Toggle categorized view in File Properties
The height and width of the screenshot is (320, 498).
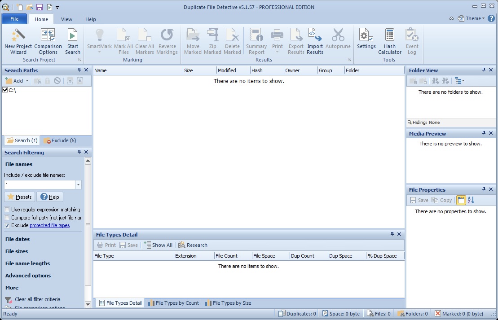pos(461,200)
